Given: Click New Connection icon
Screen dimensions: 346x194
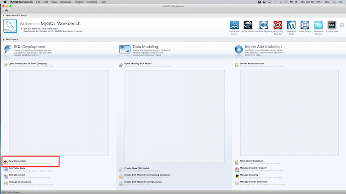Looking at the screenshot, I should point(6,163).
